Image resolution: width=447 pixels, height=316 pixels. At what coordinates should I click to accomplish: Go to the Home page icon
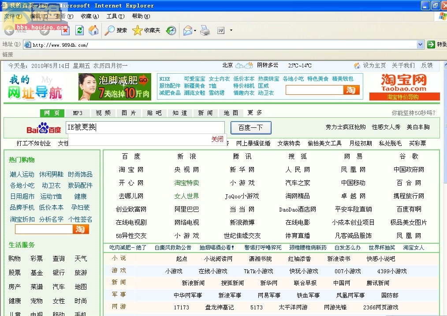(93, 30)
